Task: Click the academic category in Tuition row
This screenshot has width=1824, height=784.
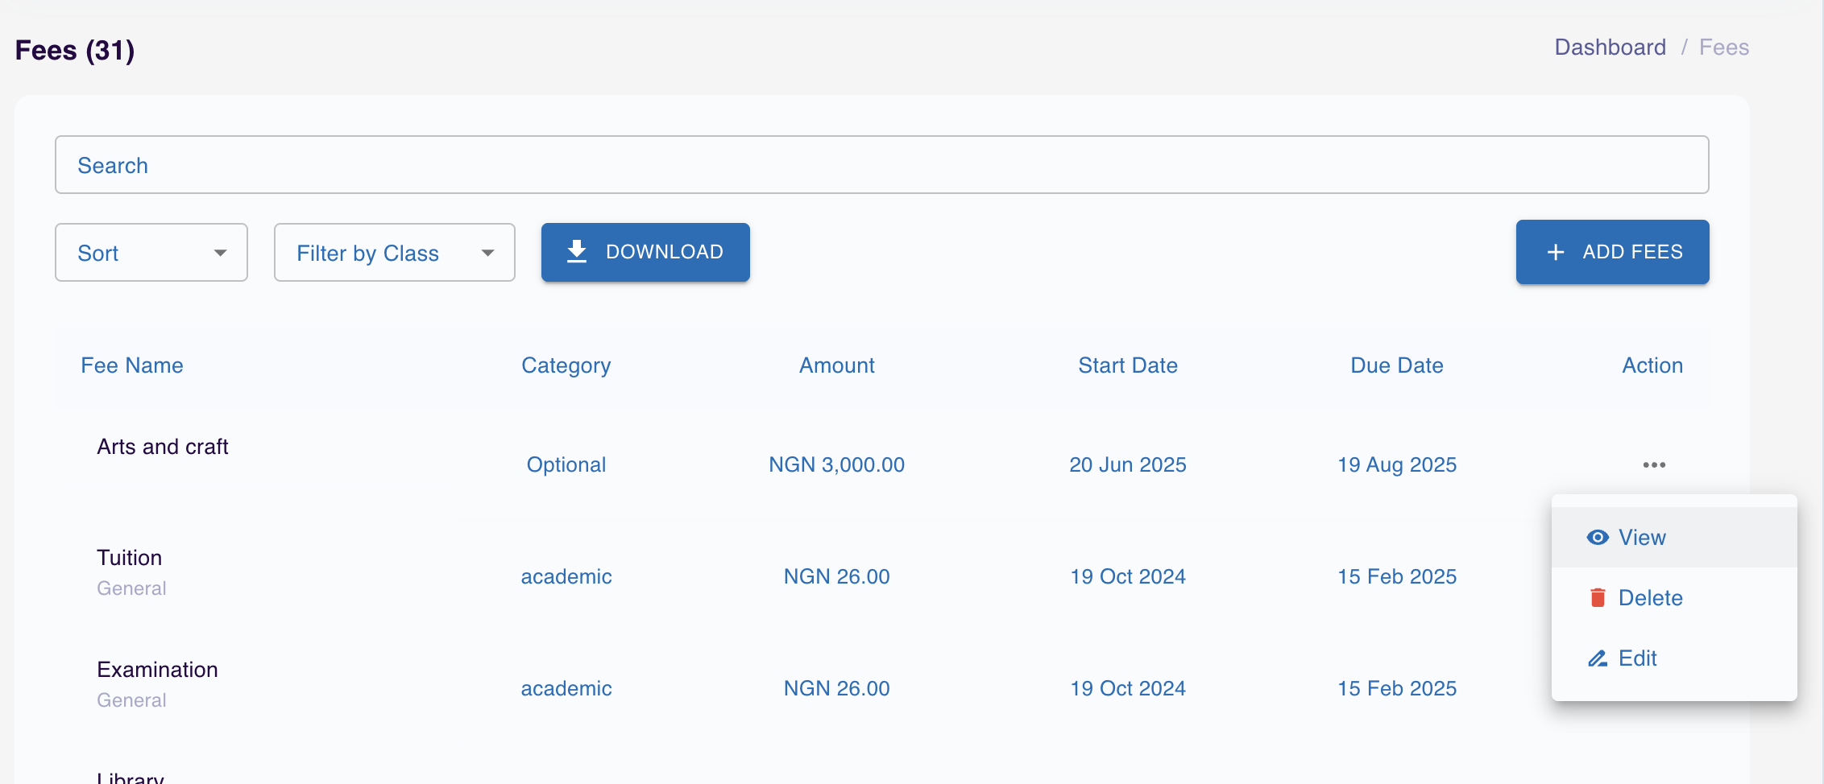Action: (566, 577)
